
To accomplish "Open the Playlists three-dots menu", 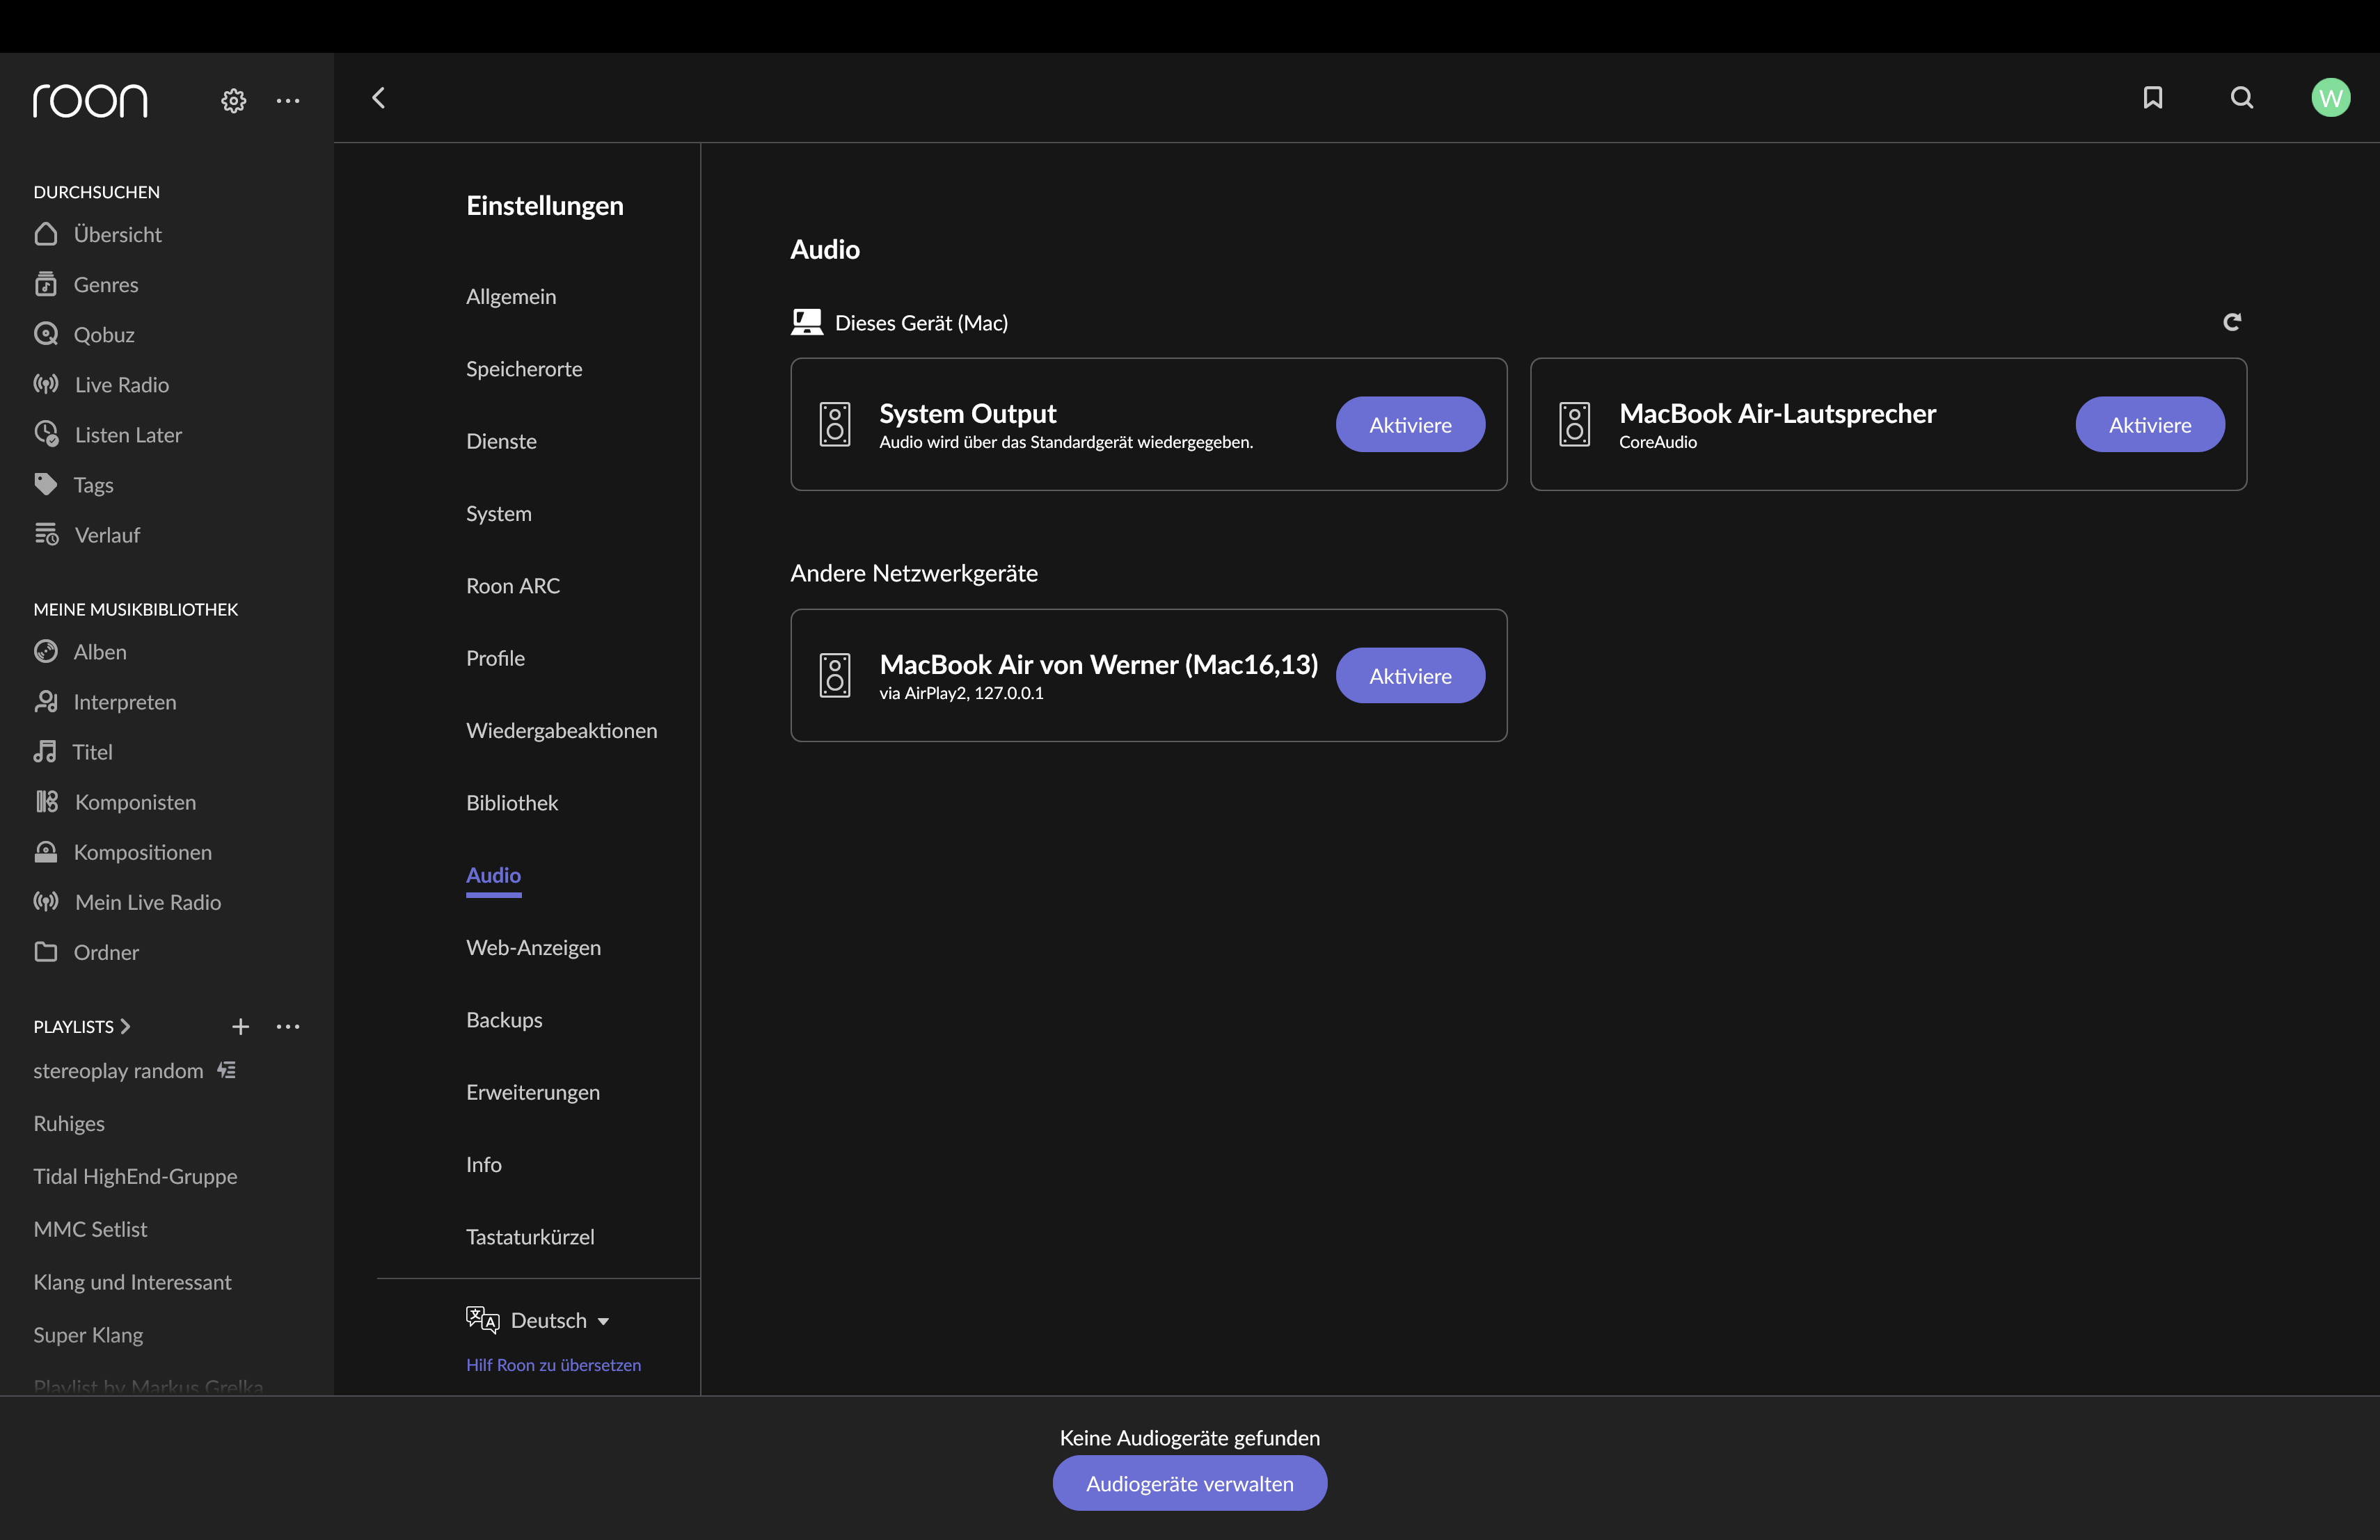I will coord(288,1027).
